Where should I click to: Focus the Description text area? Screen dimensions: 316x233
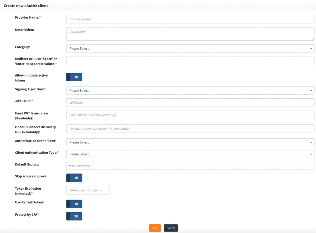pos(189,33)
